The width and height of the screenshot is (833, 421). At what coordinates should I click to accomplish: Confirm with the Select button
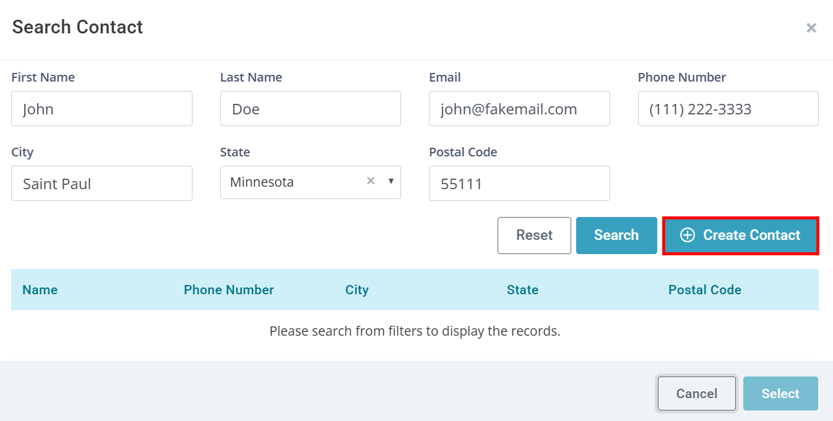point(780,394)
